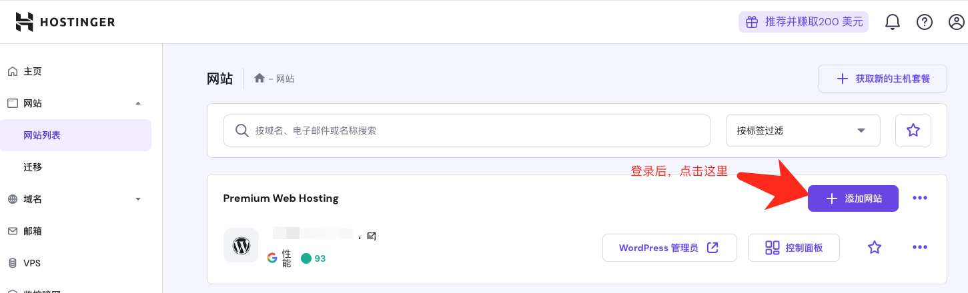The height and width of the screenshot is (293, 968).
Task: Click the 添加网站 button
Action: (x=853, y=198)
